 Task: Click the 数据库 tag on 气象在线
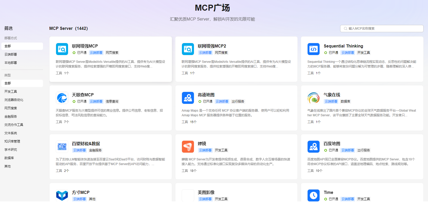pyautogui.click(x=345, y=101)
